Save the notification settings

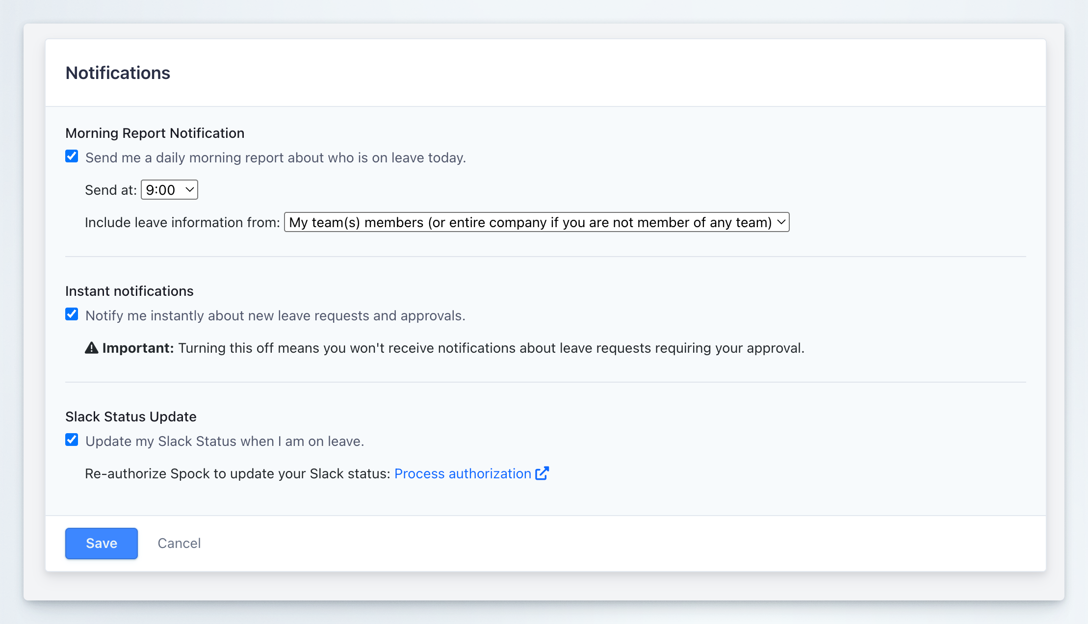pos(101,543)
